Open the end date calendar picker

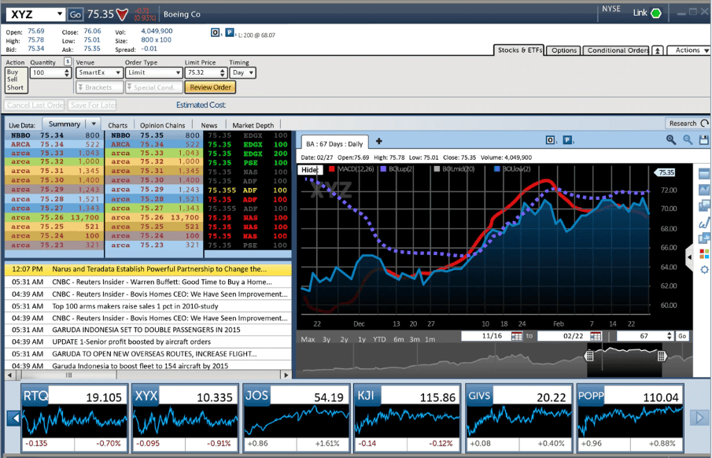[596, 336]
